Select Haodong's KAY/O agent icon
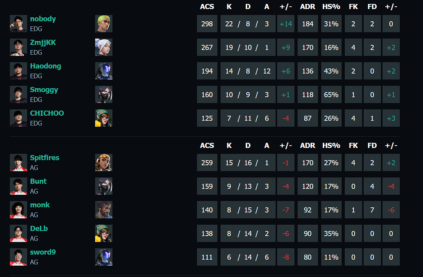The image size is (423, 277). click(x=103, y=71)
